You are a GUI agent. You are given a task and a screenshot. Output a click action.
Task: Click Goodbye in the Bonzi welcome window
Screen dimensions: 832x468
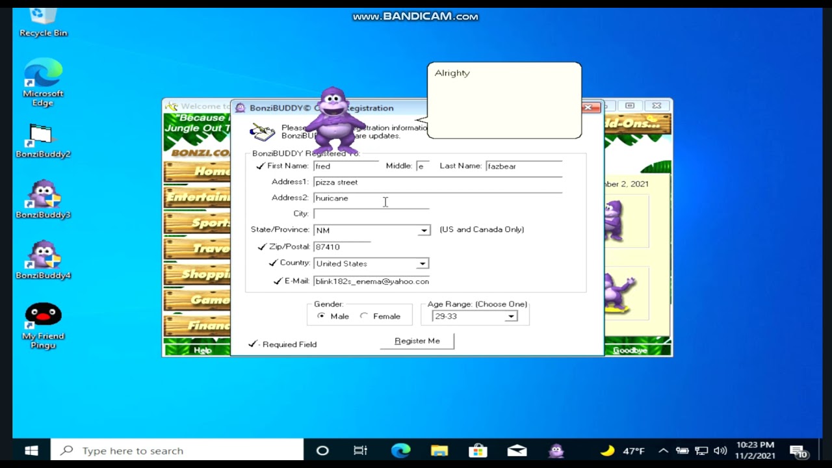tap(630, 350)
